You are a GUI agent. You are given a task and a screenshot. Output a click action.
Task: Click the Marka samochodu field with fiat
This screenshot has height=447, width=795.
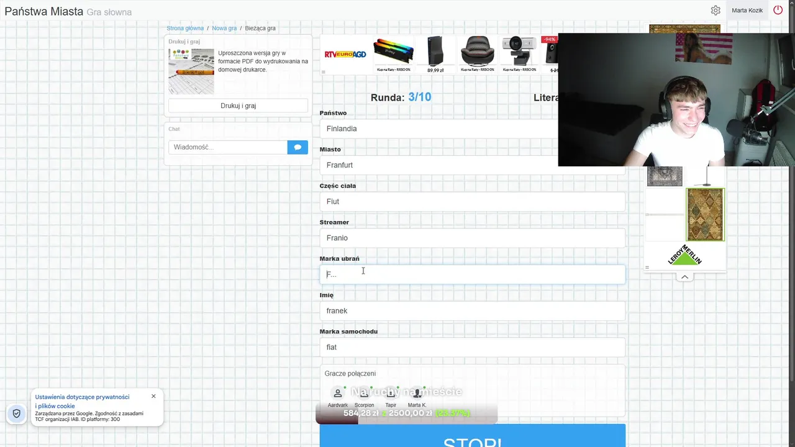[473, 347]
